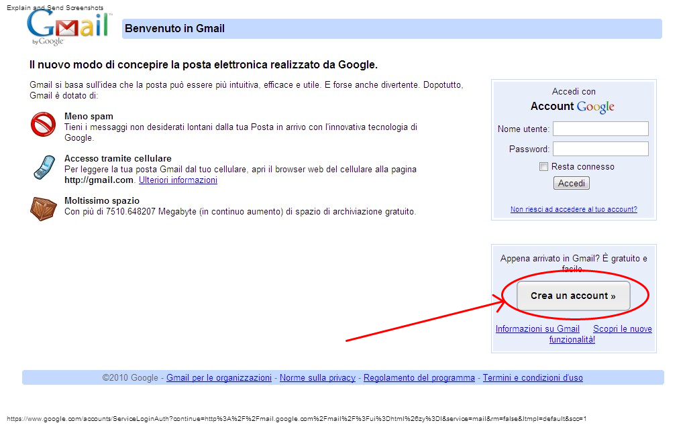This screenshot has width=687, height=431.
Task: Open the Informazioni su Gmail link
Action: pyautogui.click(x=537, y=328)
